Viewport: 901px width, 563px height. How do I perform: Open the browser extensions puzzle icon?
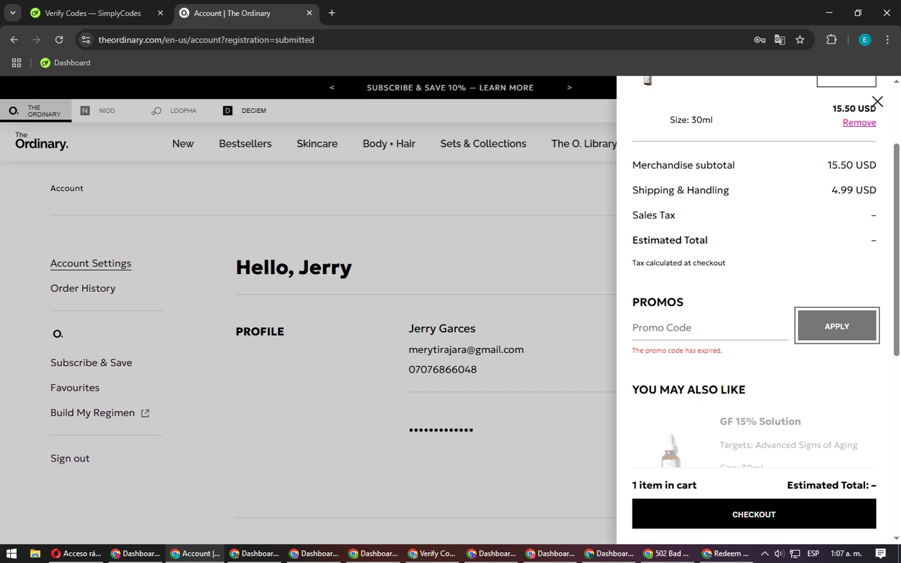click(831, 40)
